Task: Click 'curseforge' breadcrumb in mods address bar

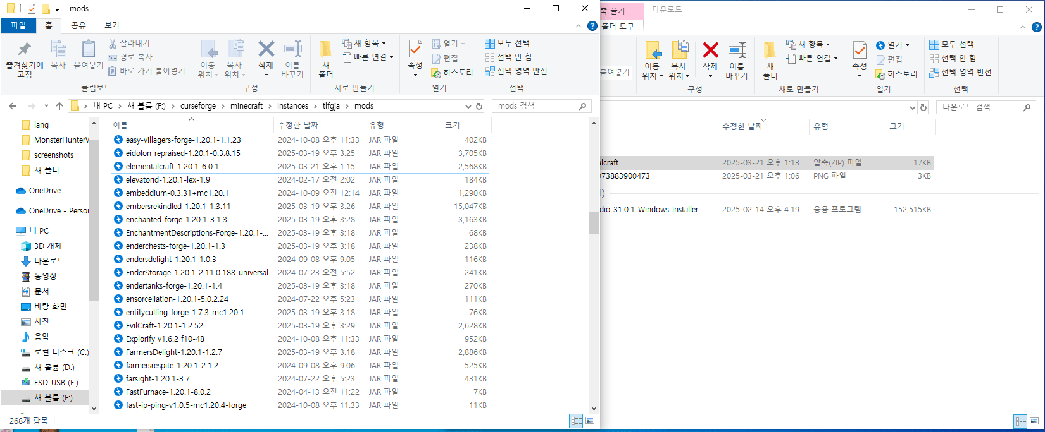Action: click(x=198, y=106)
